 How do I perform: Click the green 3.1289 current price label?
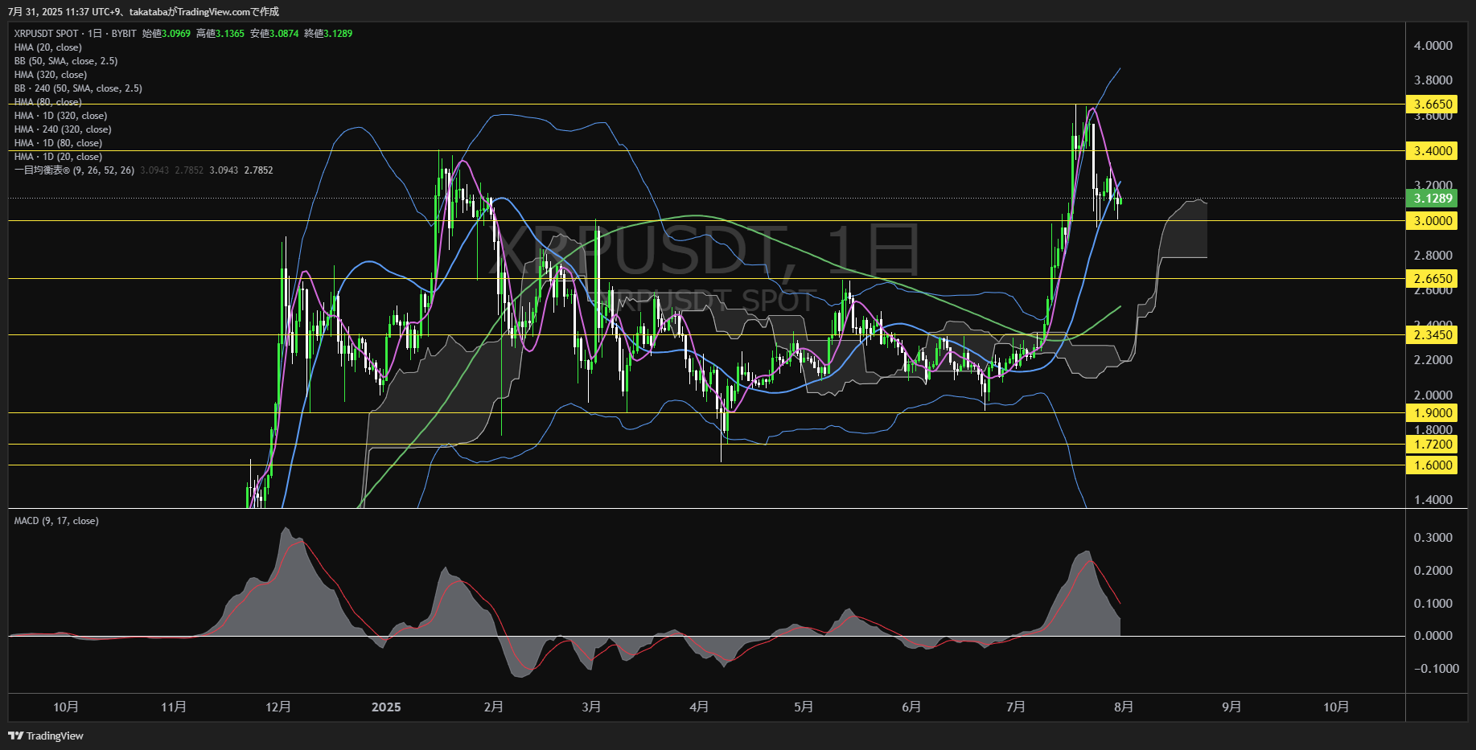[1432, 198]
